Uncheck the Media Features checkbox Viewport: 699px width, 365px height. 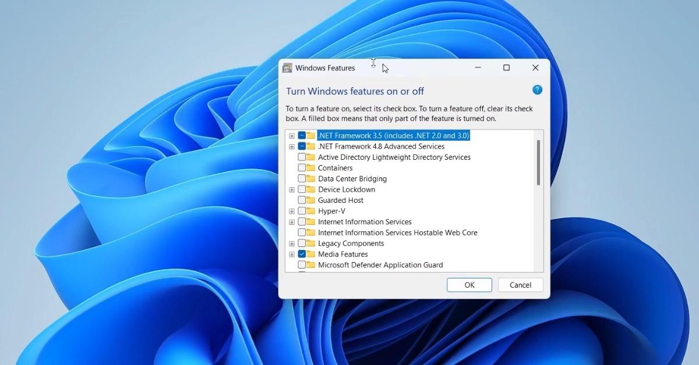pyautogui.click(x=302, y=254)
